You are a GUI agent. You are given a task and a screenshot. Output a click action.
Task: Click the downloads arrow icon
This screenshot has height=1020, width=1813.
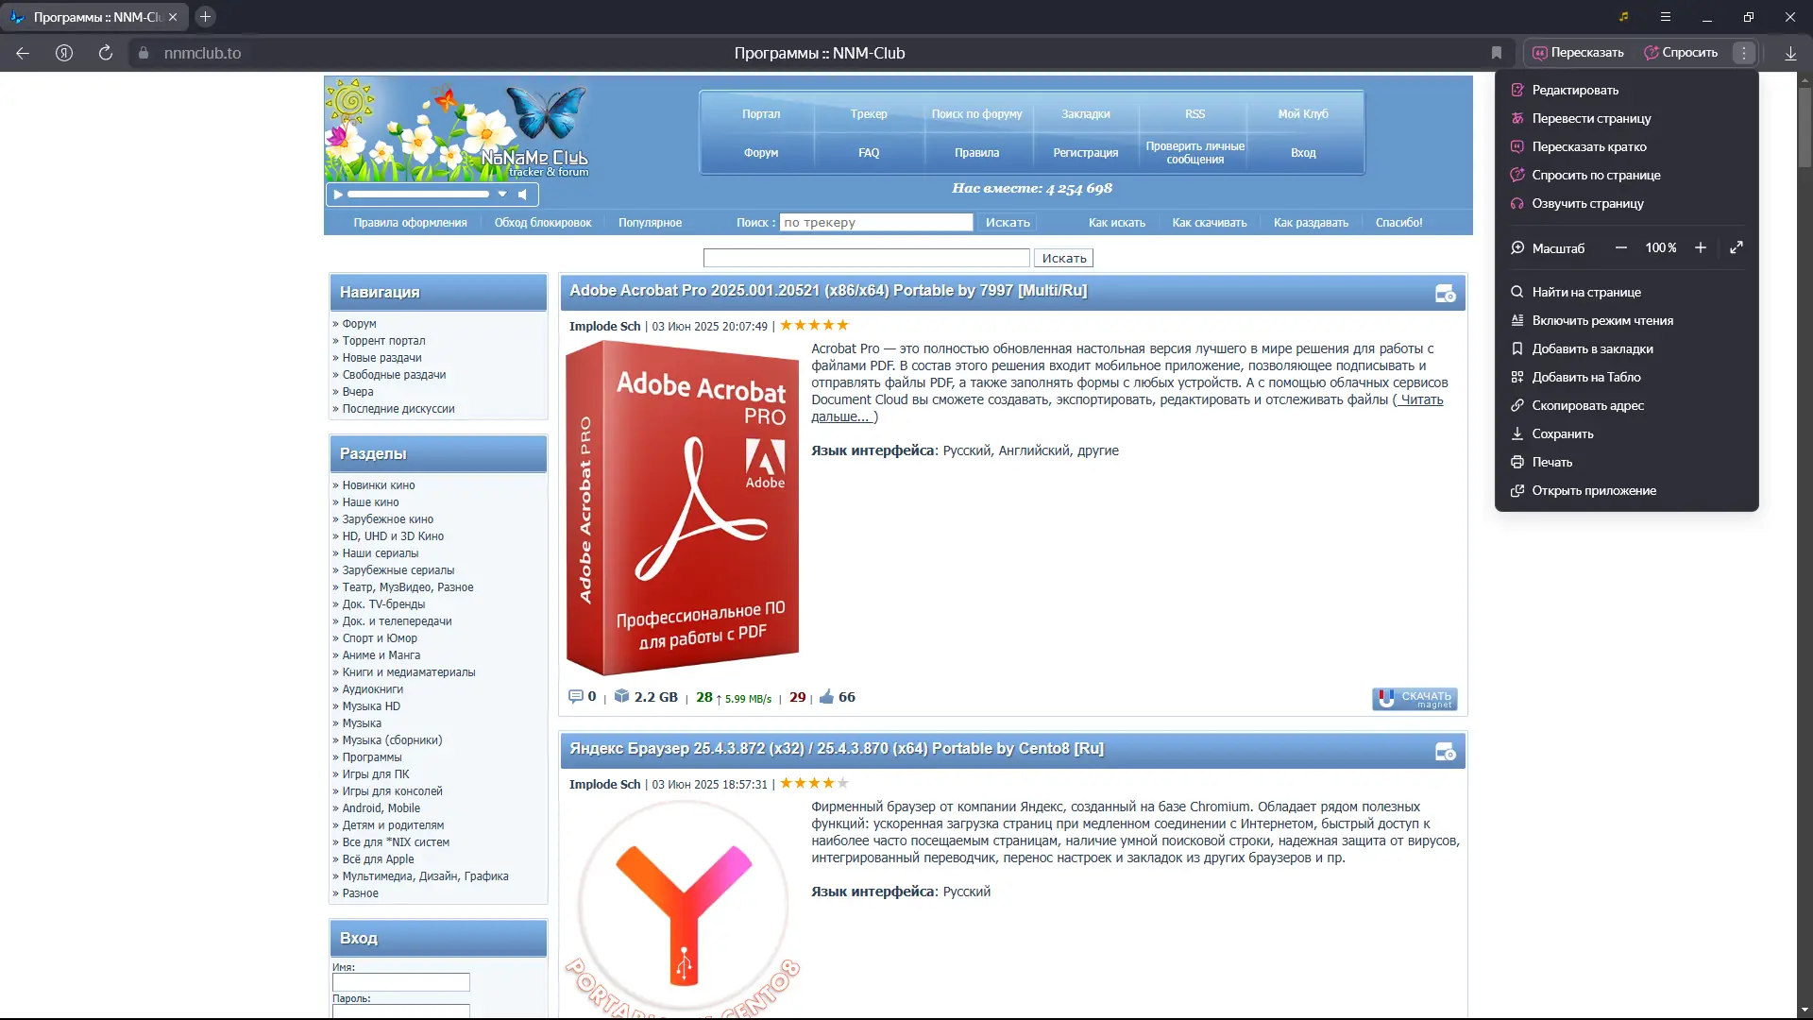[x=1790, y=53]
